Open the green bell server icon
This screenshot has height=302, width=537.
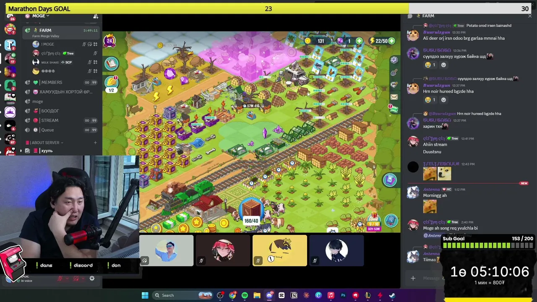tap(10, 85)
